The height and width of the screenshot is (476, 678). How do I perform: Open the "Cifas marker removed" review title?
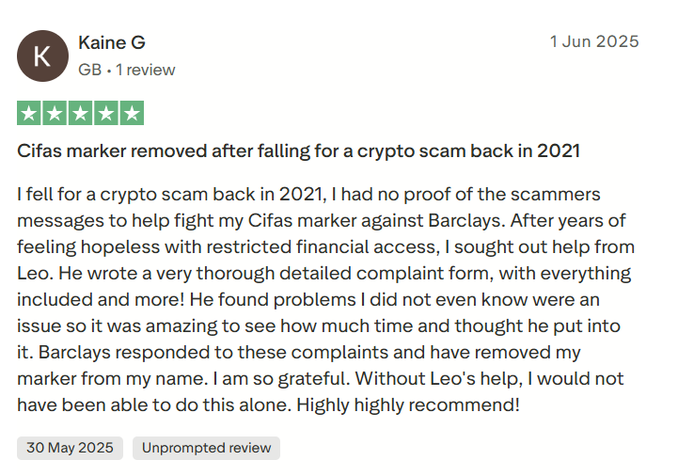click(x=298, y=151)
